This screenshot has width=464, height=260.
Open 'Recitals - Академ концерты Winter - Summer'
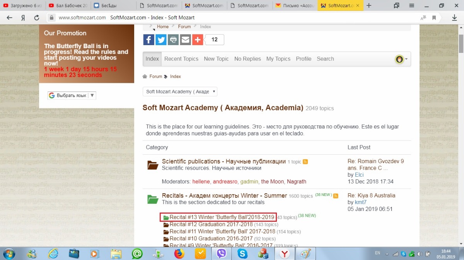pyautogui.click(x=225, y=196)
